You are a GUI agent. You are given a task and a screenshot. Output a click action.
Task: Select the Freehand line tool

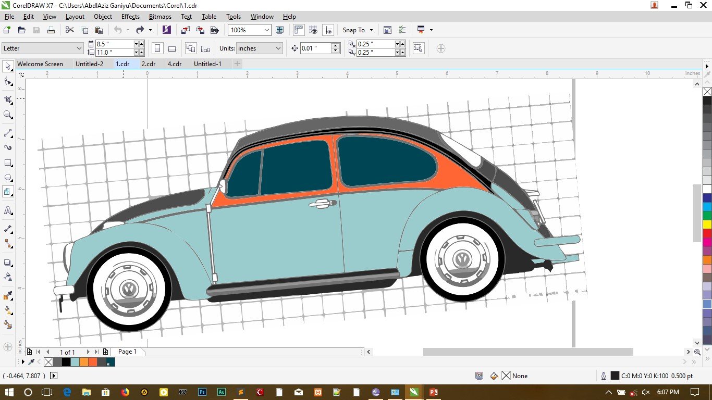point(8,133)
